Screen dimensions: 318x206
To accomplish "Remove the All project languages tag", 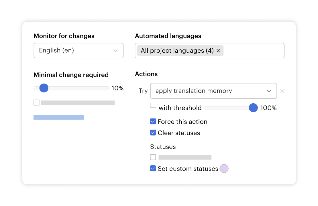I will click(x=218, y=51).
